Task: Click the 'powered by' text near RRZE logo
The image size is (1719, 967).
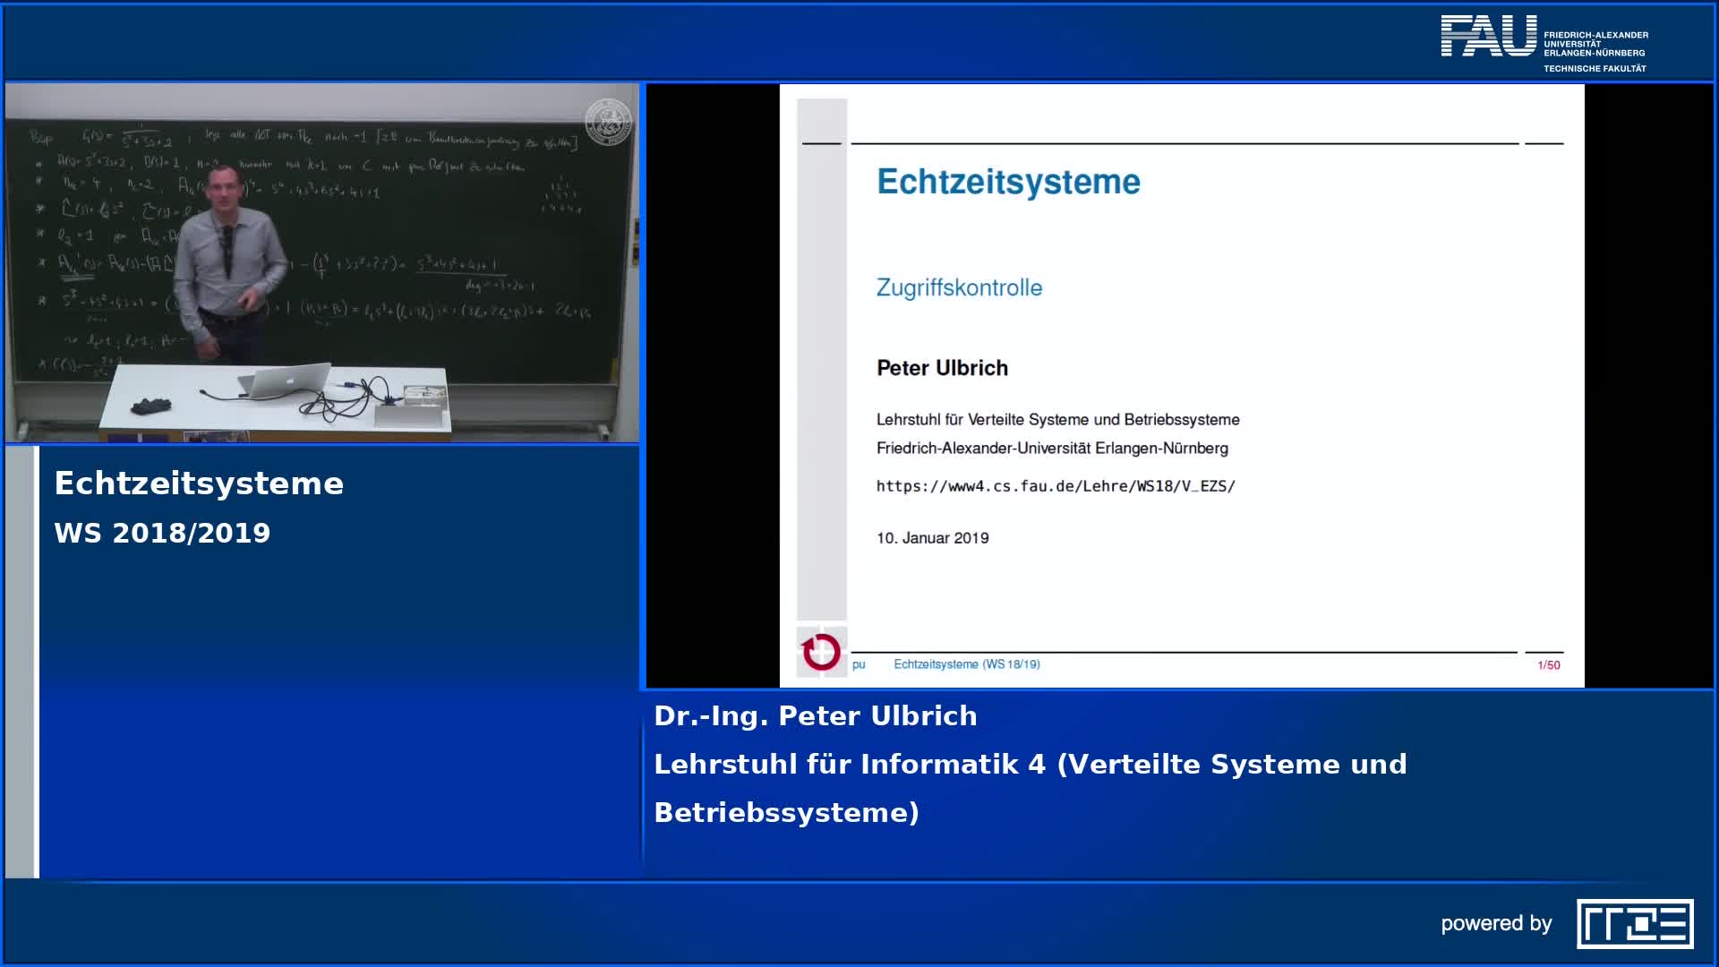Action: [x=1495, y=923]
